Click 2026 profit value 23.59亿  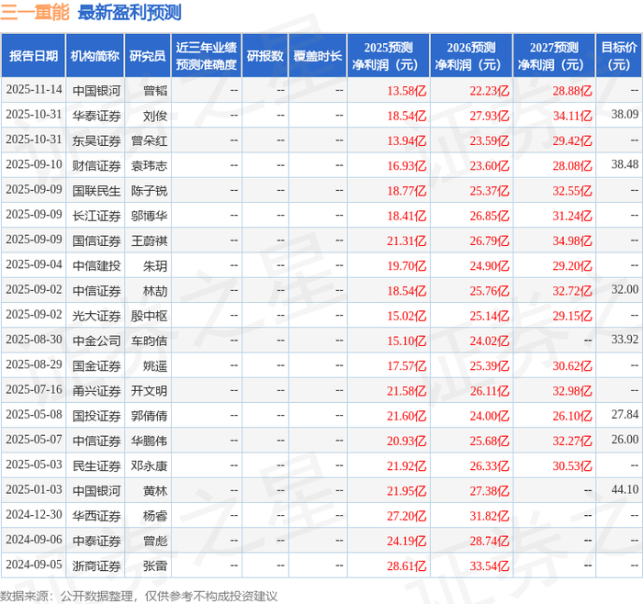point(490,140)
